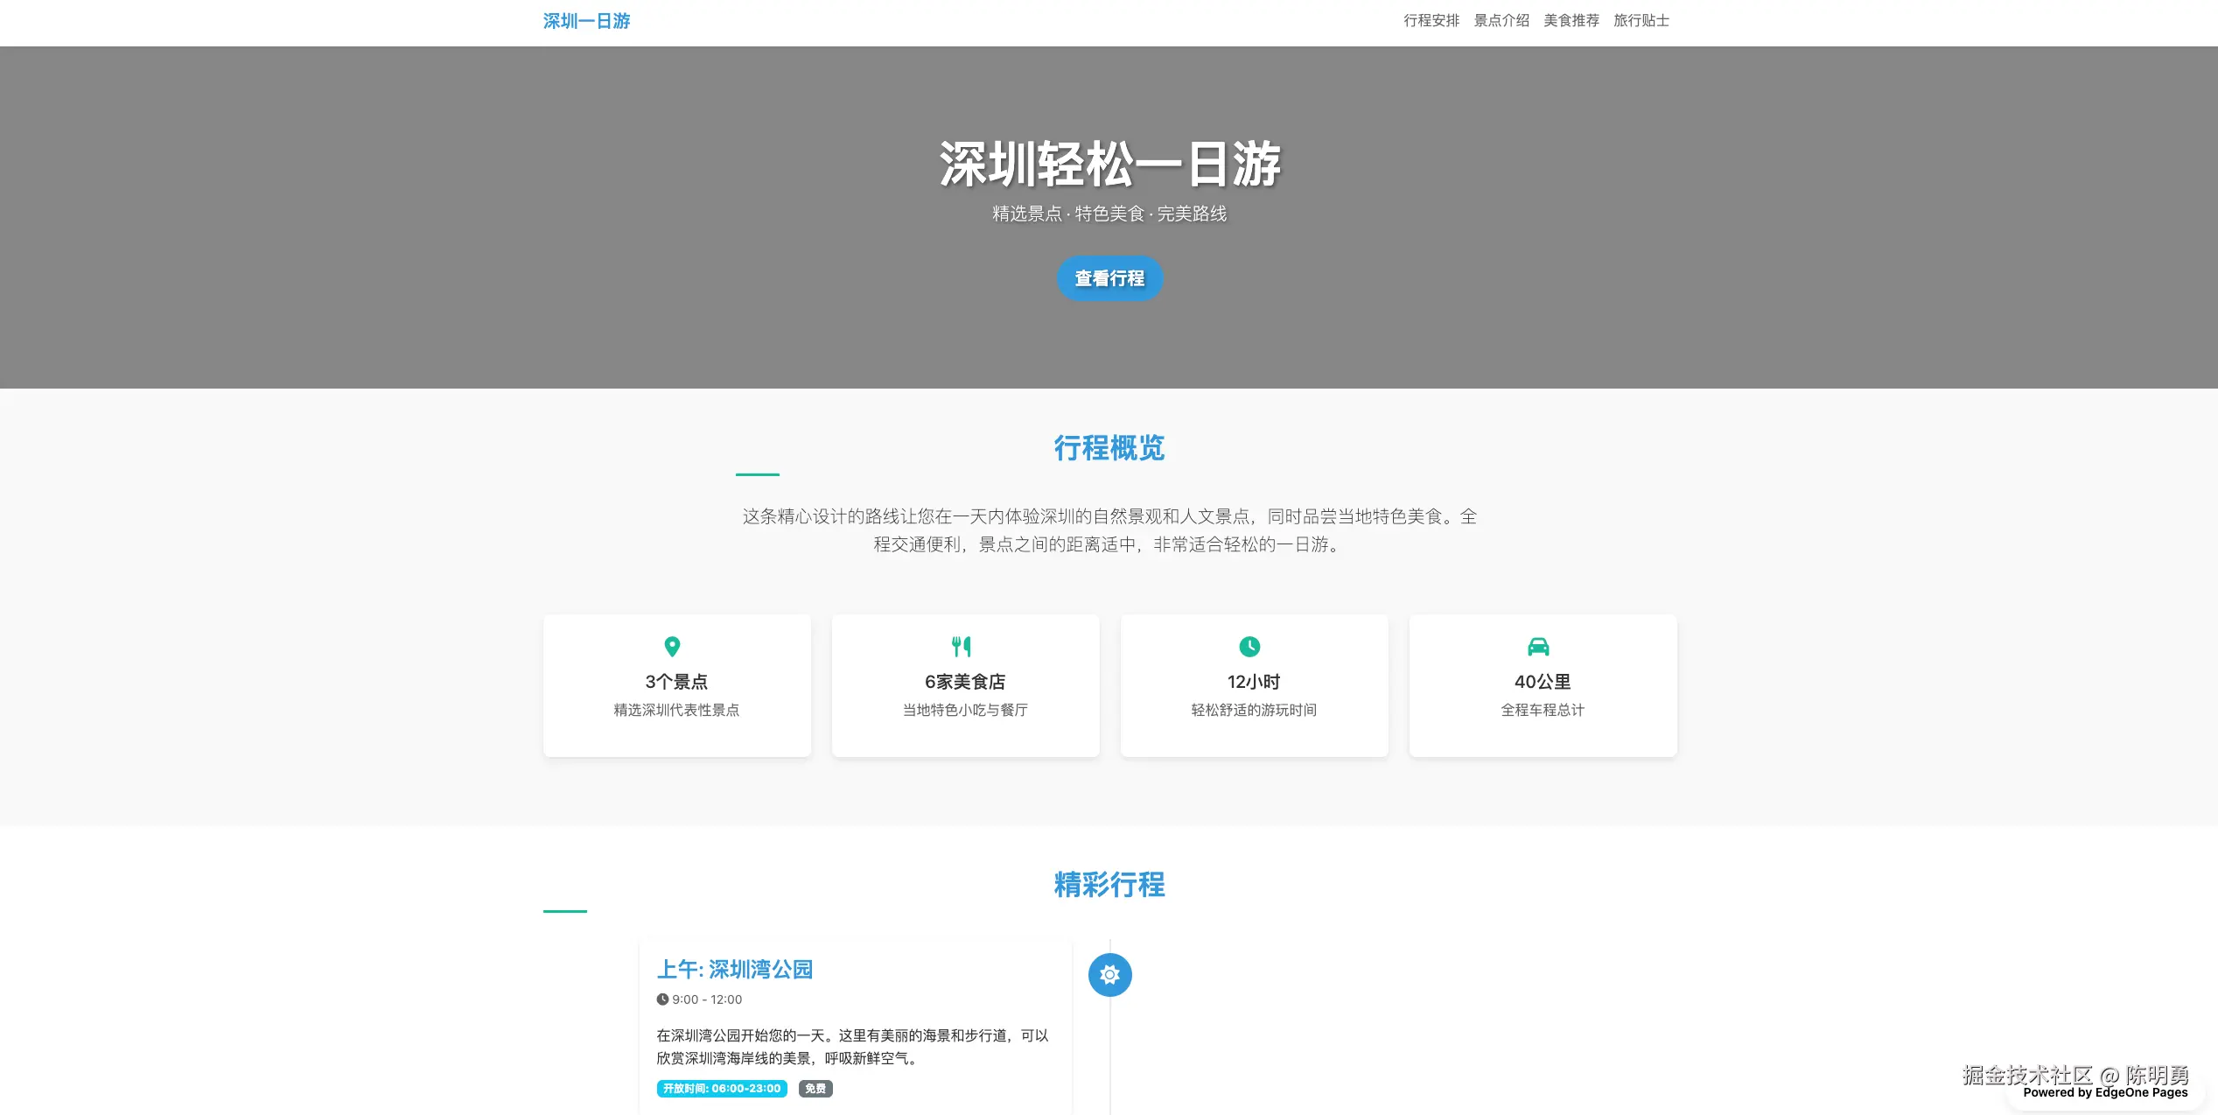This screenshot has width=2218, height=1115.
Task: Click the location pin icon above 3个景点
Action: tap(672, 647)
